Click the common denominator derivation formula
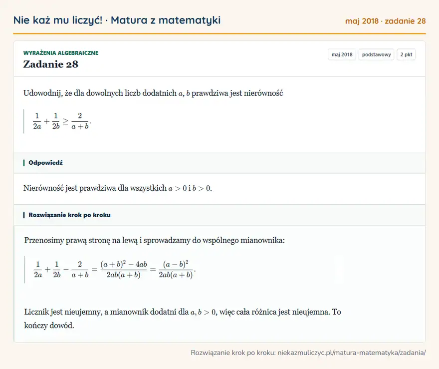Screen dimensions: 439x369 pos(115,270)
